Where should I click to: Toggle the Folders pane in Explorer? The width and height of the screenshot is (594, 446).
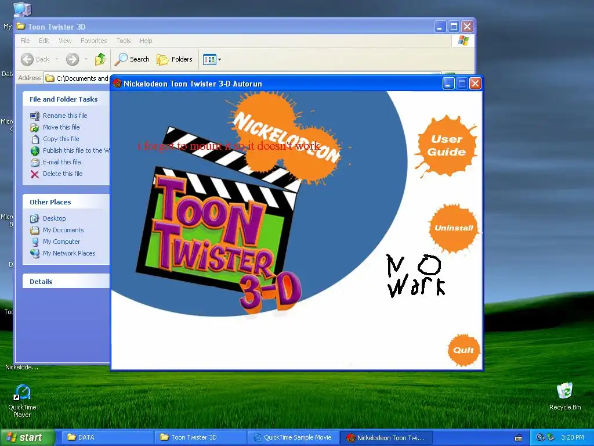pos(175,59)
